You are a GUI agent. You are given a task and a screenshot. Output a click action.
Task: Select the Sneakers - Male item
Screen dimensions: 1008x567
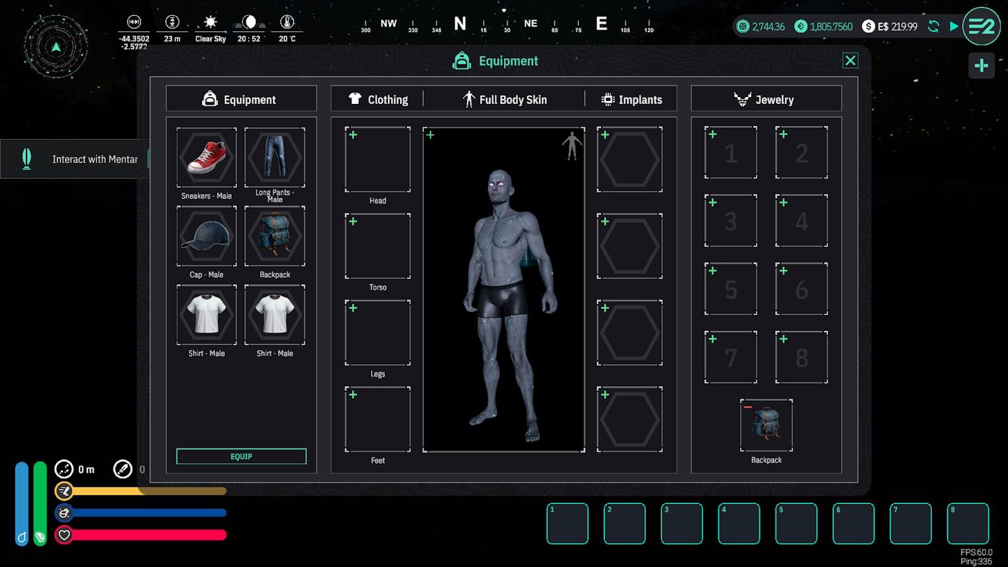tap(207, 157)
